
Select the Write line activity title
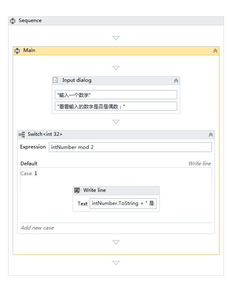(94, 190)
